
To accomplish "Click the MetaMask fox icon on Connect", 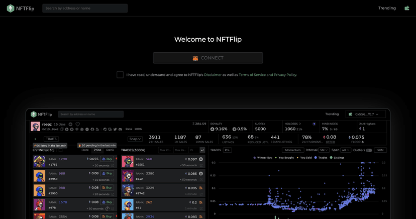I will tap(195, 58).
